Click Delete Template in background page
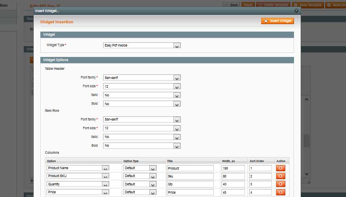Image resolution: width=346 pixels, height=197 pixels. click(273, 5)
